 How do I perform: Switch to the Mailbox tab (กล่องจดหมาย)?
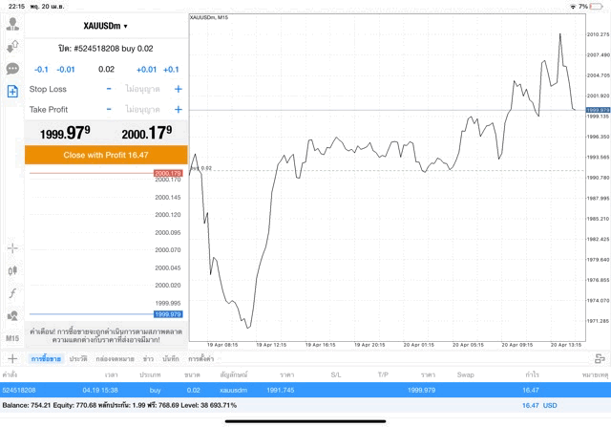[115, 359]
